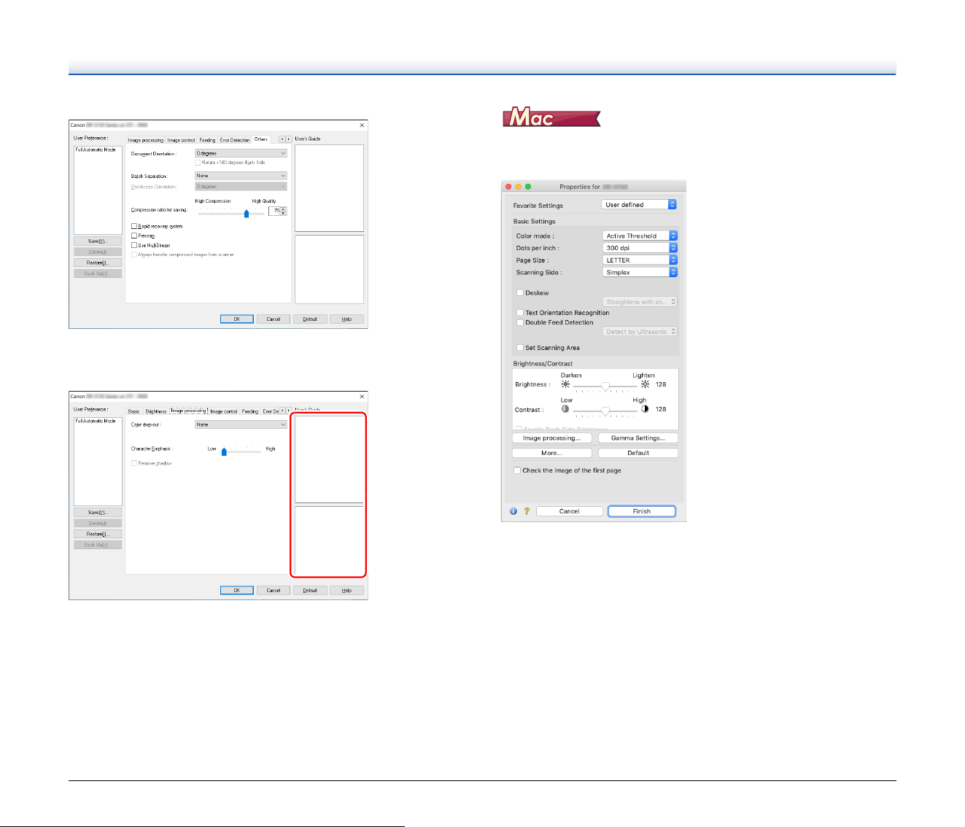Open the Document Orientation dropdown
This screenshot has height=827, width=965.
241,154
